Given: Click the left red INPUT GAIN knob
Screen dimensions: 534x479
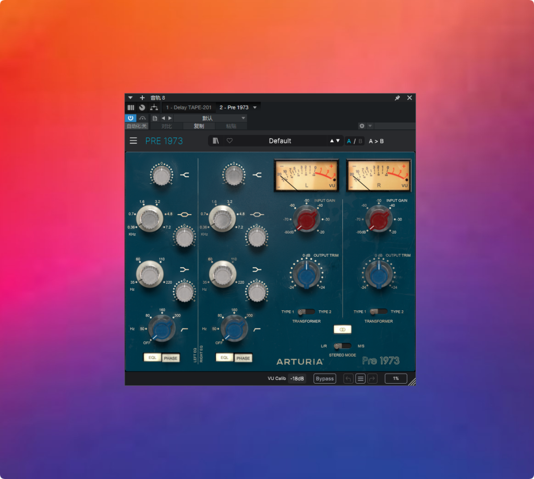Looking at the screenshot, I should pos(307,219).
